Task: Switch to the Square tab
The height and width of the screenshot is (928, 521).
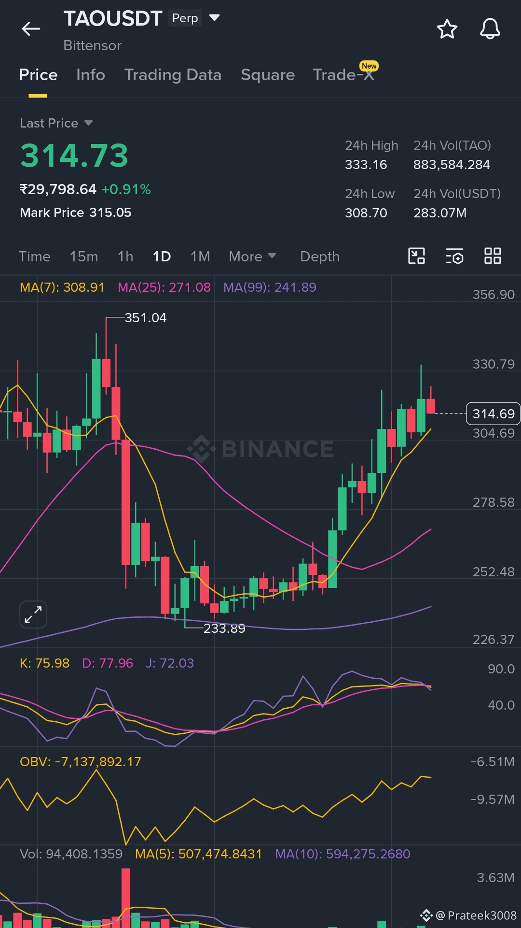Action: [x=268, y=75]
